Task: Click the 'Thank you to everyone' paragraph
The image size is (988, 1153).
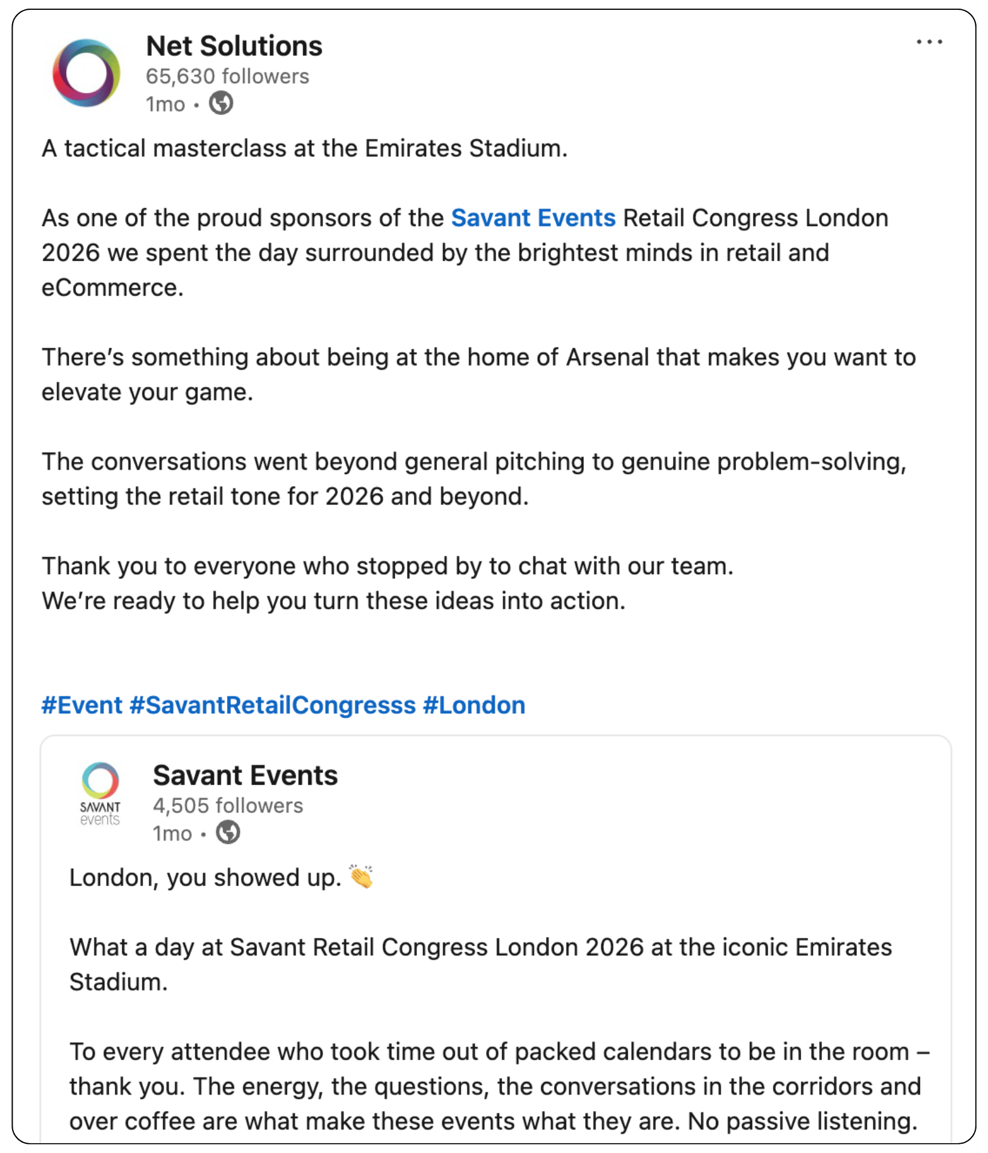Action: [x=387, y=583]
